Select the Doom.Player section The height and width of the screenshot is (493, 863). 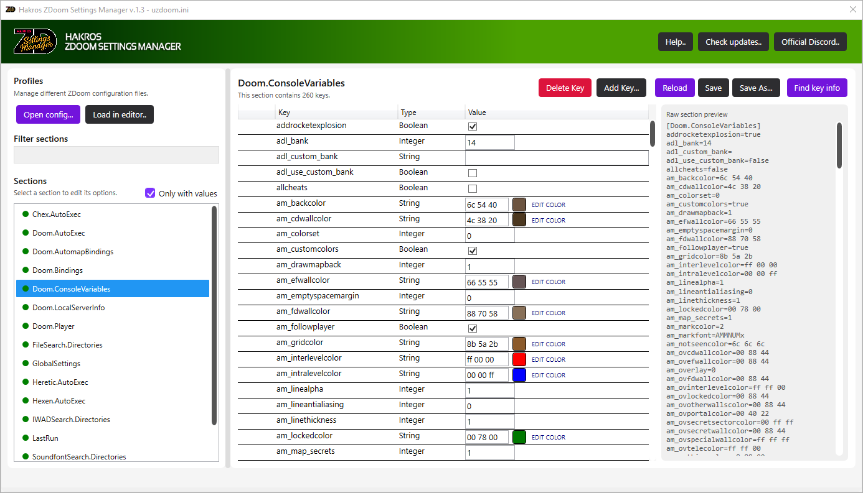(113, 326)
